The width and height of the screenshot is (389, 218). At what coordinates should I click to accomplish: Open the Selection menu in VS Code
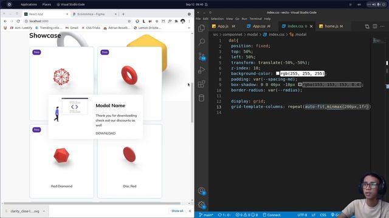217,19
